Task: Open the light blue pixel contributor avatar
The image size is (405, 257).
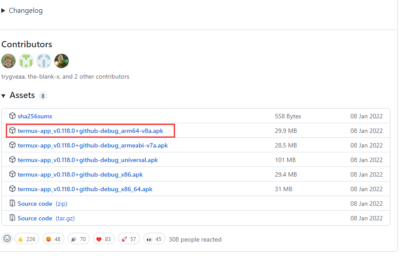Action: click(44, 61)
